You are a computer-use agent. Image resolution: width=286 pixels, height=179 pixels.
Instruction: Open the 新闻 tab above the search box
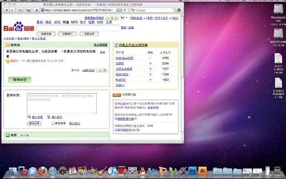(40, 22)
